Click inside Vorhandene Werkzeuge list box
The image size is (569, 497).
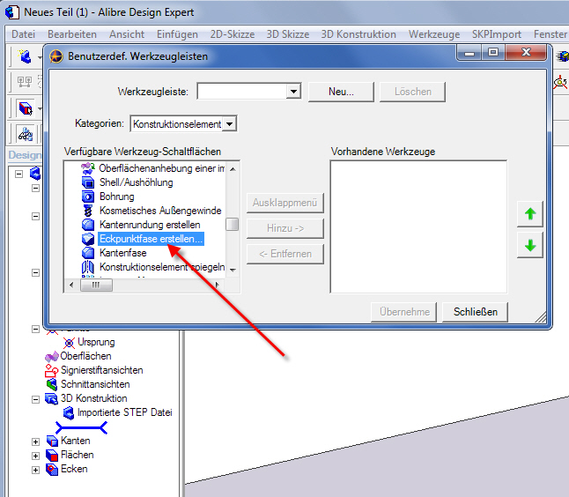(x=418, y=226)
